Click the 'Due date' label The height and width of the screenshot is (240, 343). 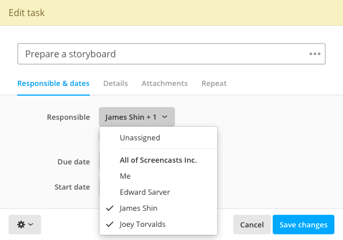click(74, 162)
